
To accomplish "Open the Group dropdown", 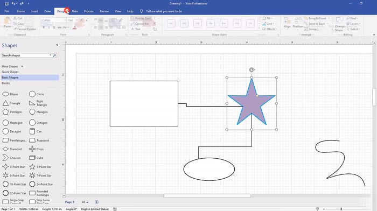I will point(311,29).
